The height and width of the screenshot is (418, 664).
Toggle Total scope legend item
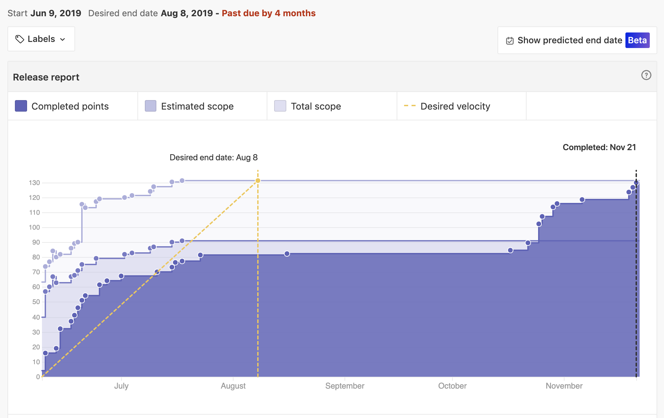(316, 106)
